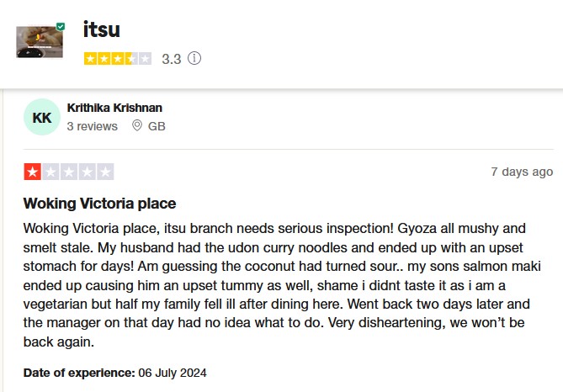This screenshot has width=563, height=392.
Task: Click the "7 days ago" timestamp
Action: (x=522, y=172)
